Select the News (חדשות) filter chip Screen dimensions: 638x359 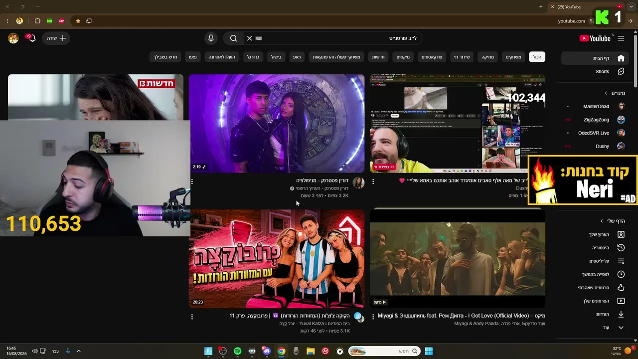tap(378, 57)
